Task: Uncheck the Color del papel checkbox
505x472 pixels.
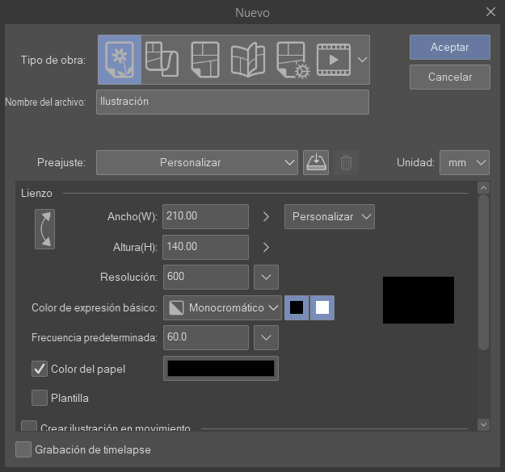Action: [40, 369]
